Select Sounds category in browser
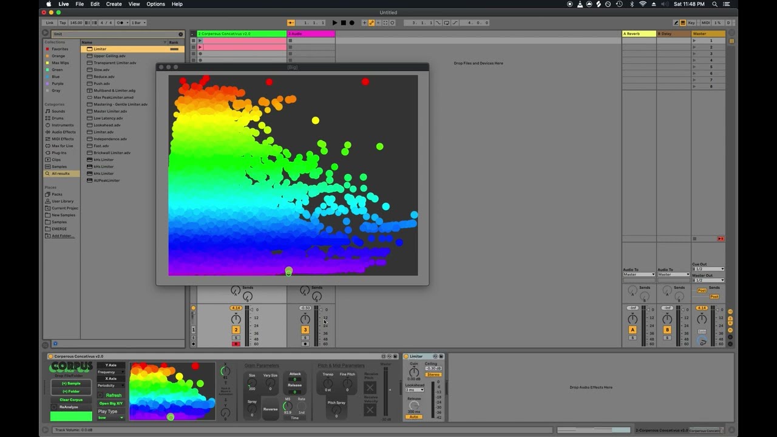 point(58,111)
